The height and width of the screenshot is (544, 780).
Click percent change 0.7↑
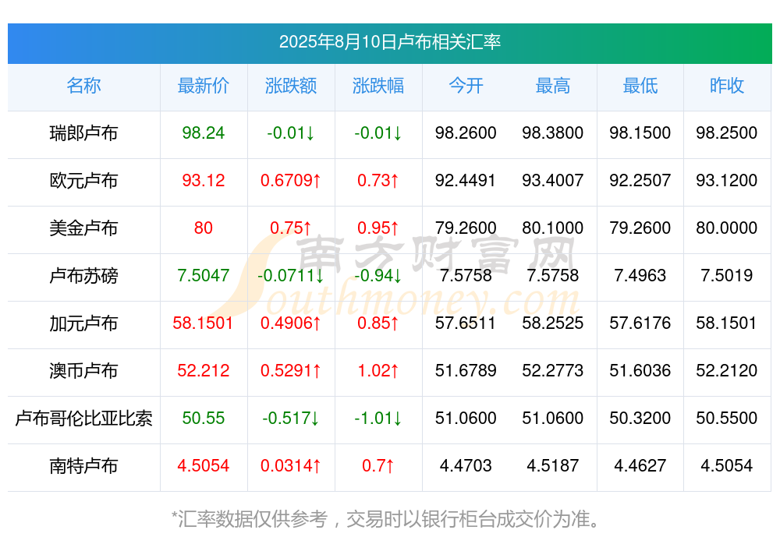[x=378, y=466]
